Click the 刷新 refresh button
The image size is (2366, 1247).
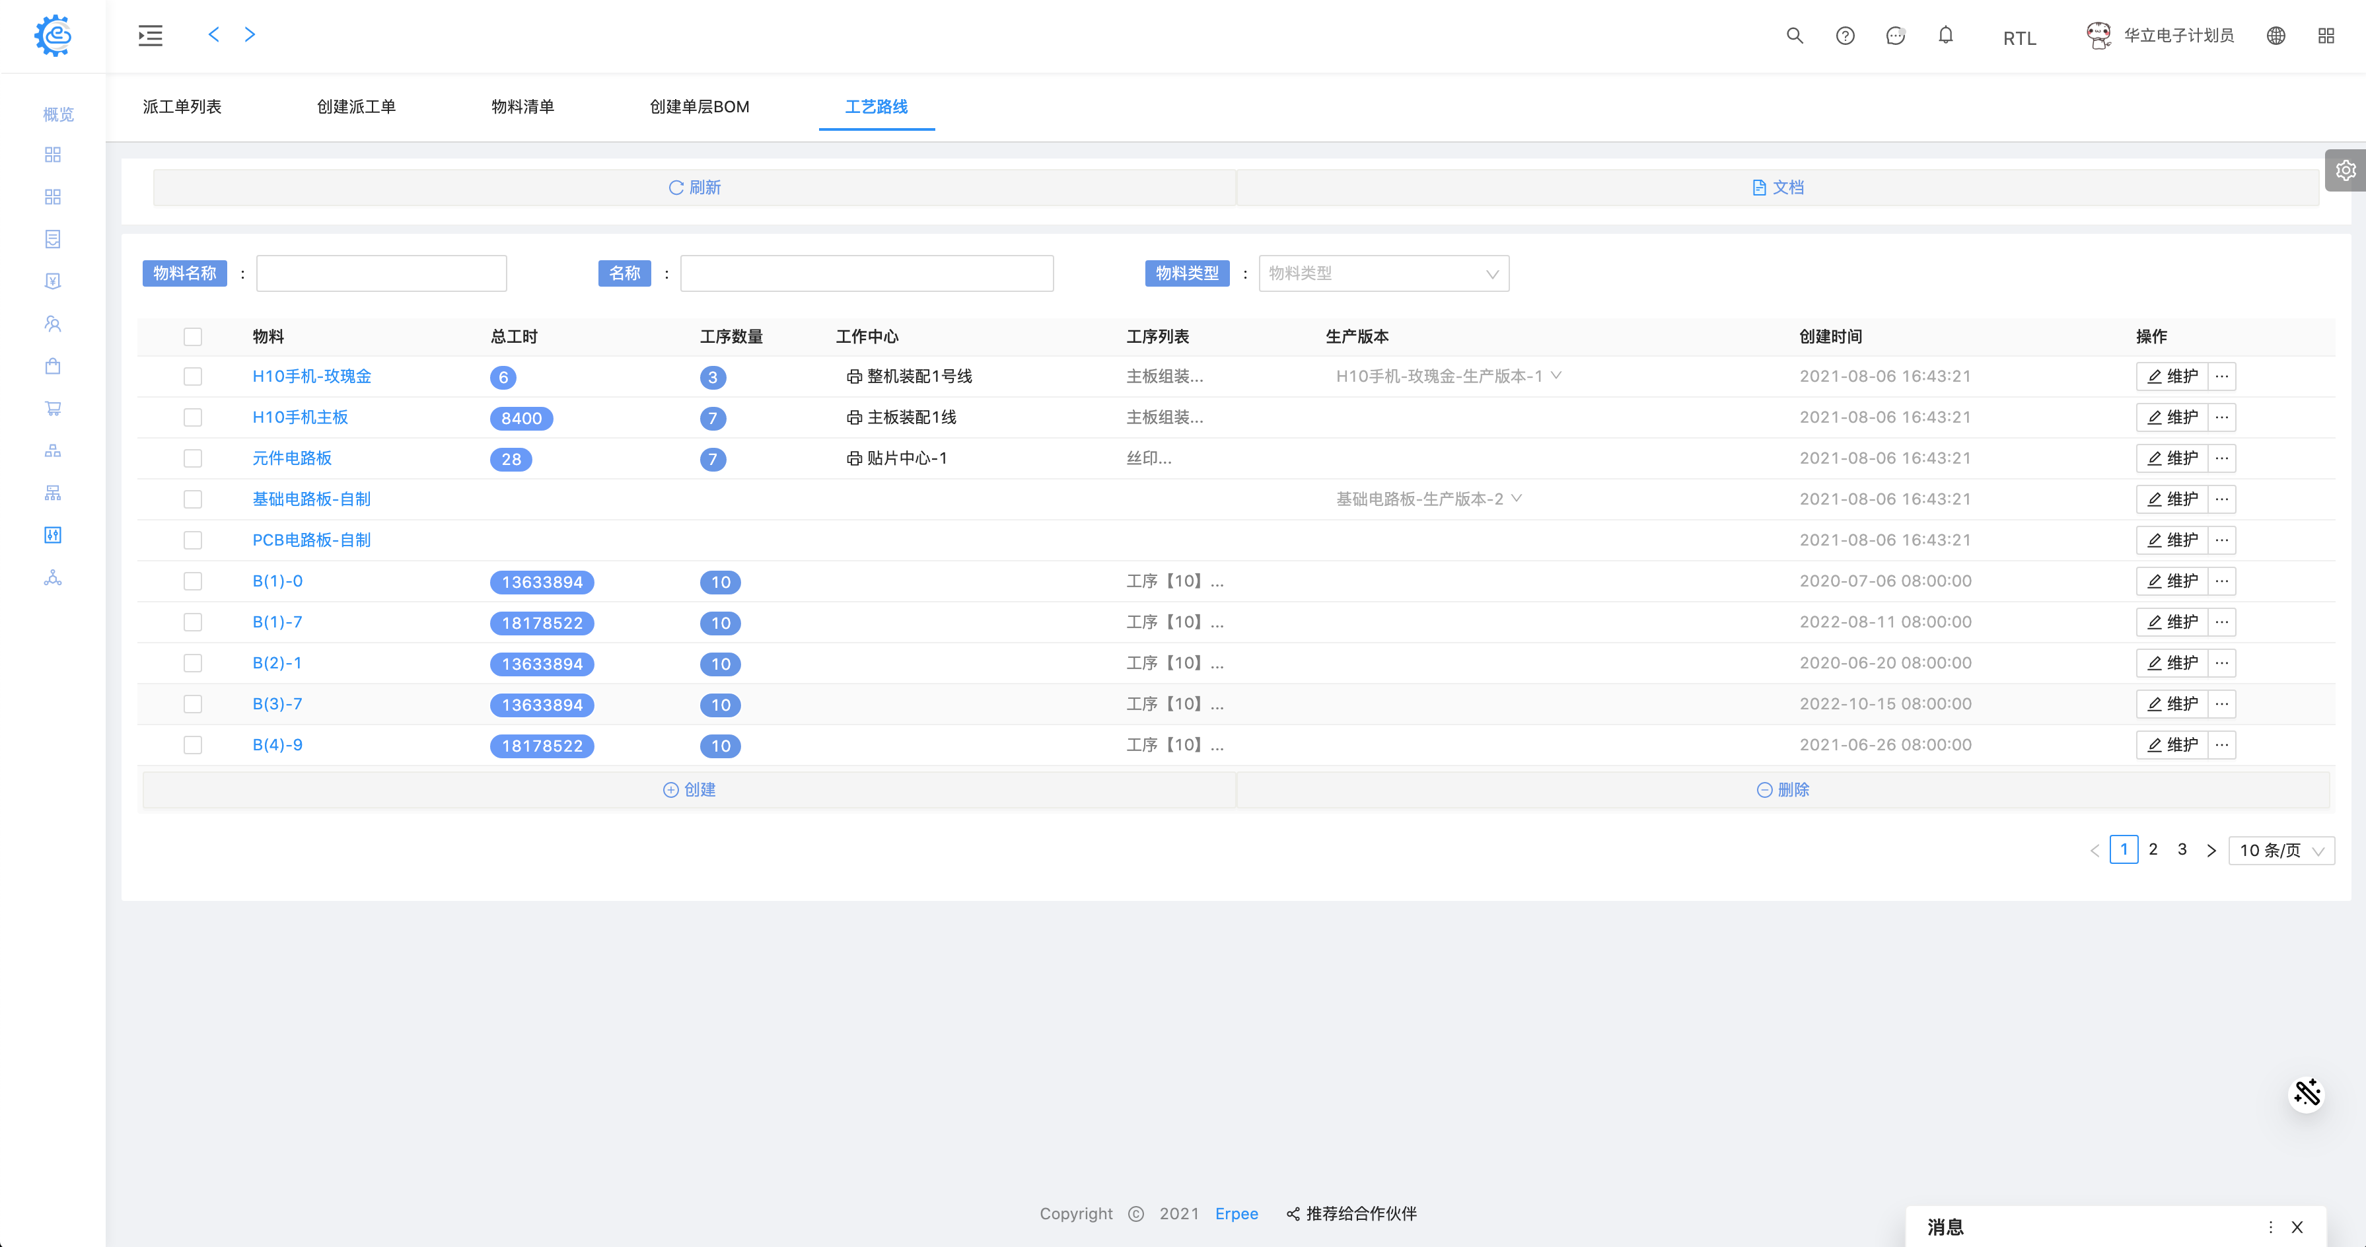[694, 188]
